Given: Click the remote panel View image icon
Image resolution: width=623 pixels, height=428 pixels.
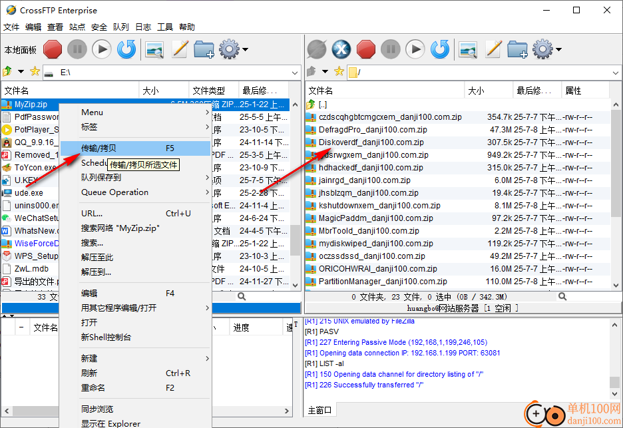Looking at the screenshot, I should pos(468,50).
